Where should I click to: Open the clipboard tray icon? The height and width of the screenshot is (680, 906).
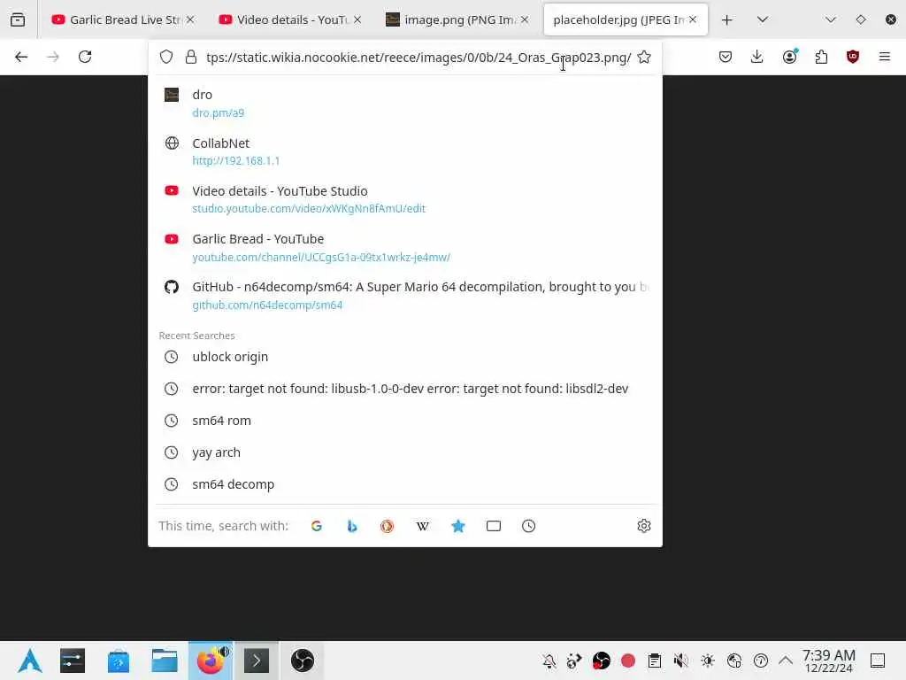[655, 661]
